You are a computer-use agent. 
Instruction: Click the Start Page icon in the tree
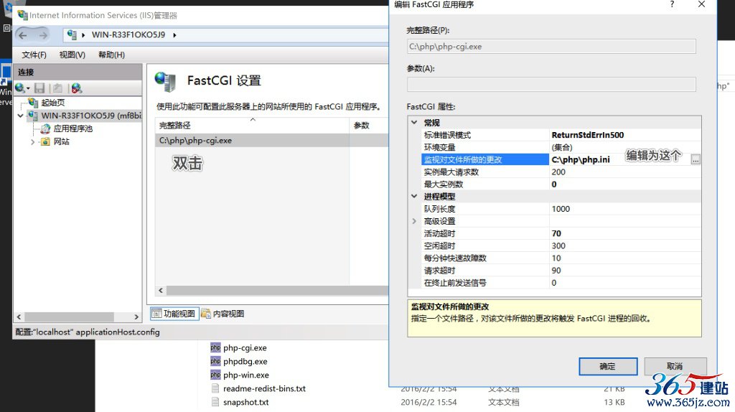(33, 102)
